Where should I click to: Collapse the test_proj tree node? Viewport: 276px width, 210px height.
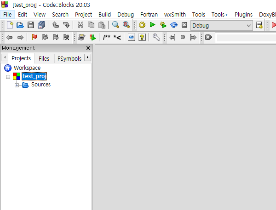pos(8,77)
